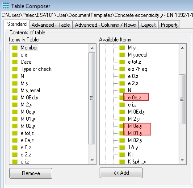Image resolution: width=193 pixels, height=188 pixels.
Task: Select the green icon next to Member
Action: tap(15, 48)
